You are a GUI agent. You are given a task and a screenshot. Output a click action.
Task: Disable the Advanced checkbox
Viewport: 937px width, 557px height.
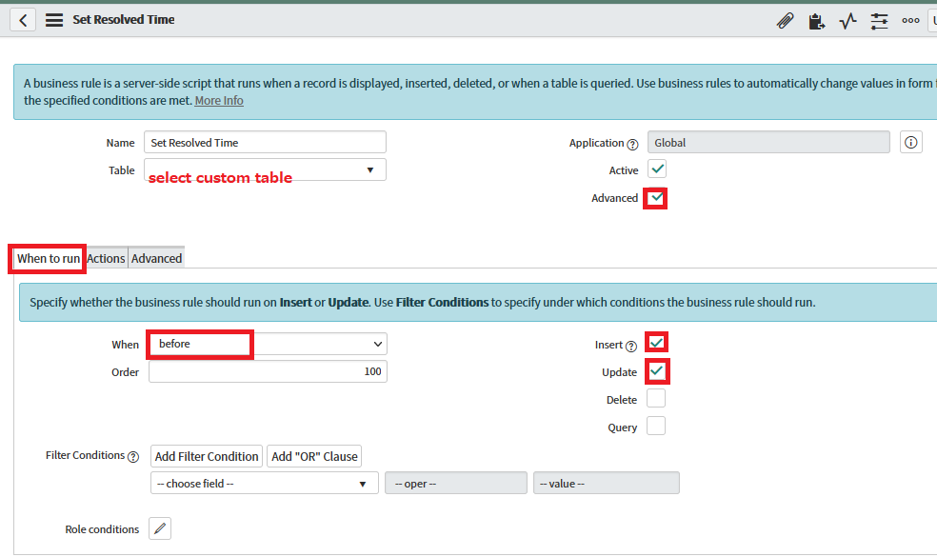tap(655, 198)
